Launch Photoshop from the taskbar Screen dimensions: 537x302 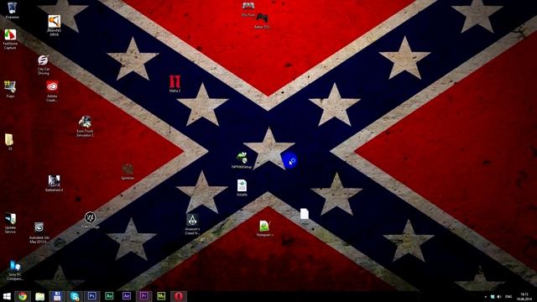click(x=91, y=296)
